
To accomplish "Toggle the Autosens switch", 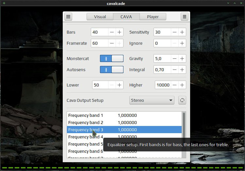I will point(112,70).
